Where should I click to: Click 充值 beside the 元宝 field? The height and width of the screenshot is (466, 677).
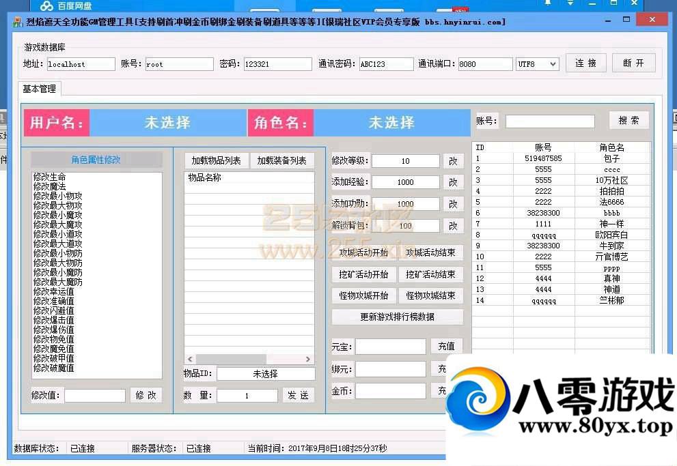[447, 346]
